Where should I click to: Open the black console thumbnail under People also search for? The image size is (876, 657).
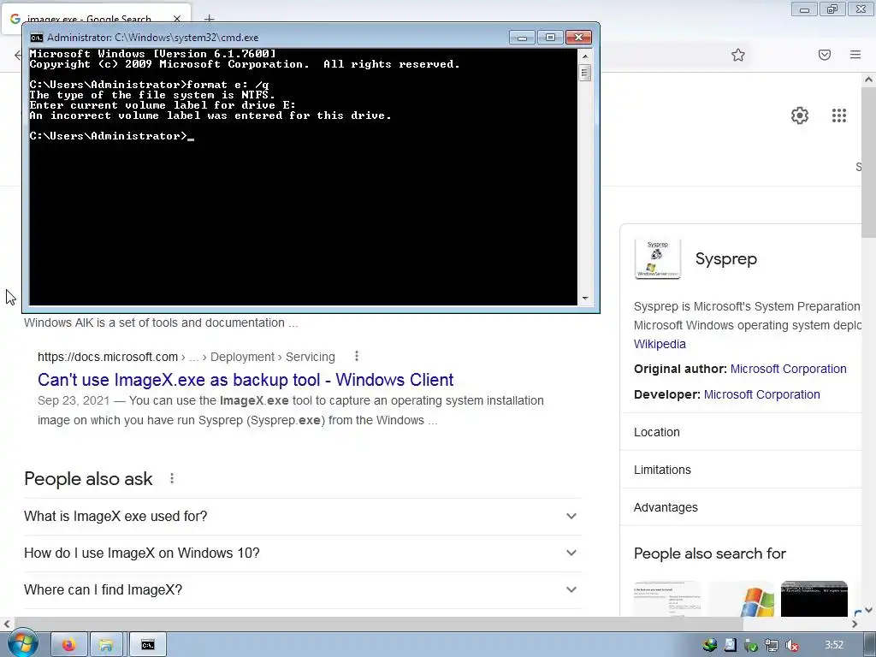[814, 599]
